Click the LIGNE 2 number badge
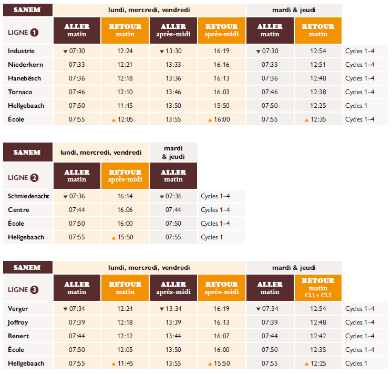The image size is (392, 374). [x=34, y=178]
